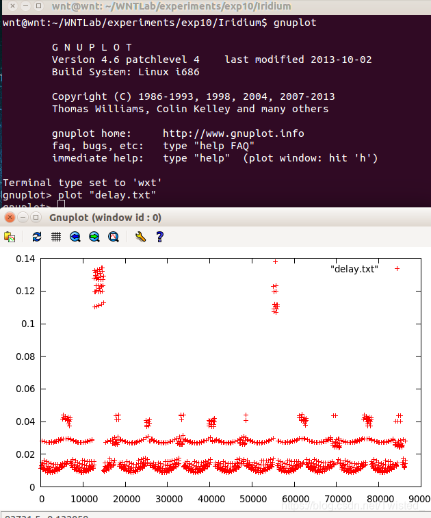Open terminal configuration wrench icon
Screen dimensions: 431x518
point(140,237)
